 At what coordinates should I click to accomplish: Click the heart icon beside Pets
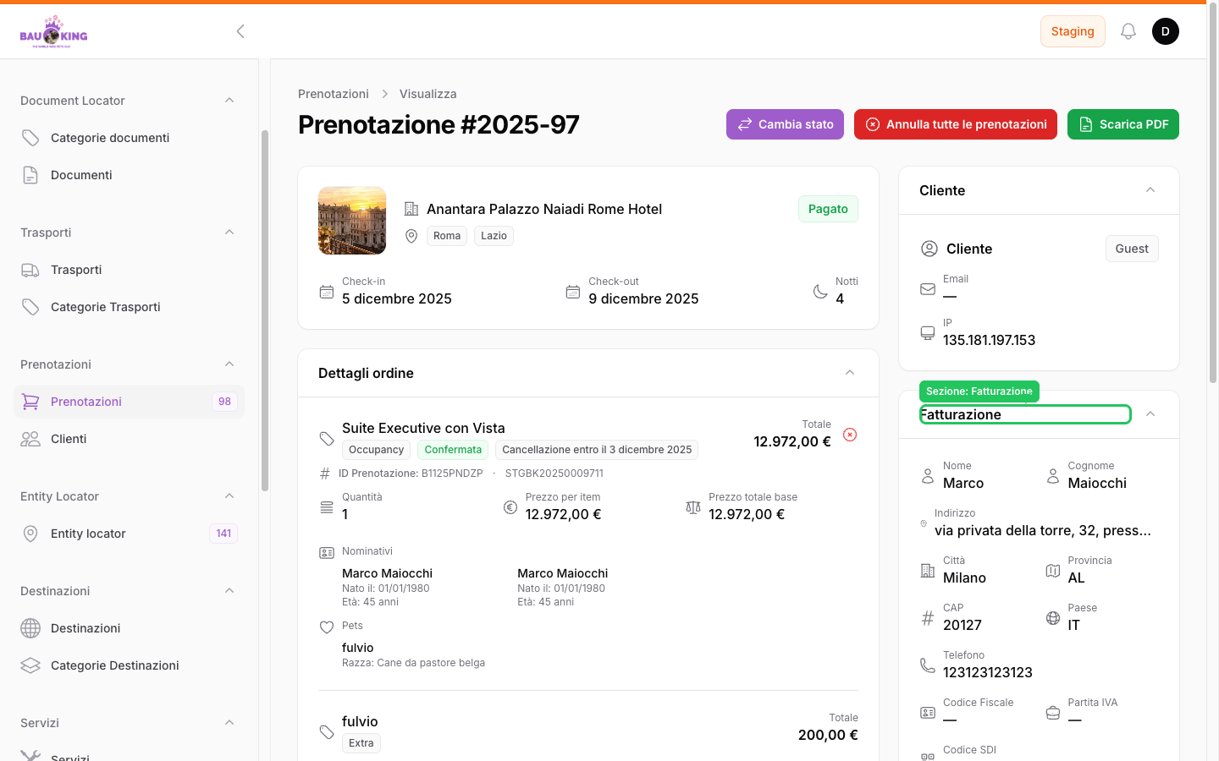327,627
